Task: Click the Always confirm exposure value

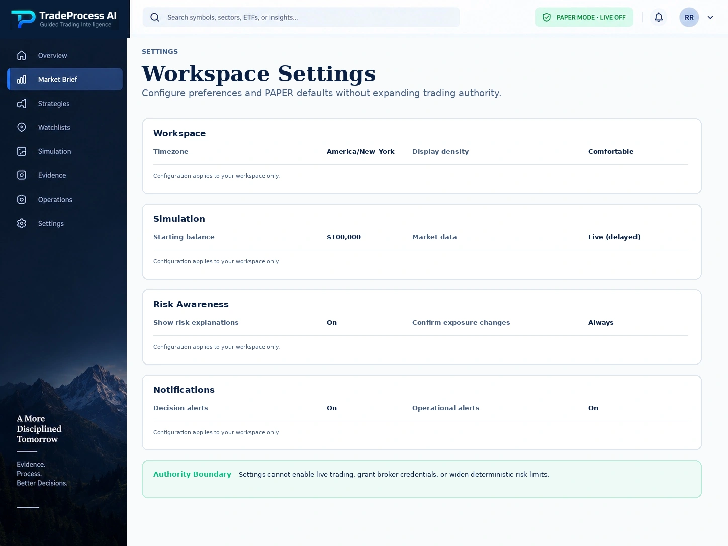Action: pyautogui.click(x=601, y=322)
